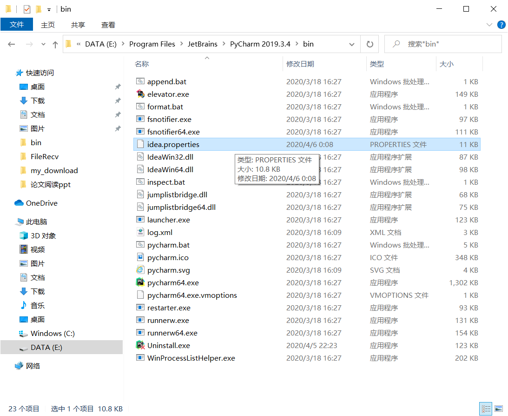Expand the breadcrumb arrow after JetBrains

(x=224, y=44)
